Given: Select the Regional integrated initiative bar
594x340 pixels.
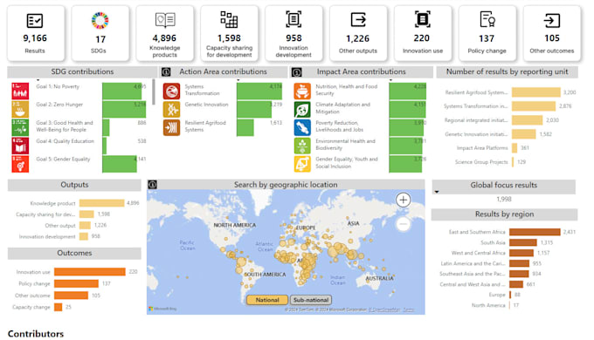Looking at the screenshot, I should (x=527, y=120).
